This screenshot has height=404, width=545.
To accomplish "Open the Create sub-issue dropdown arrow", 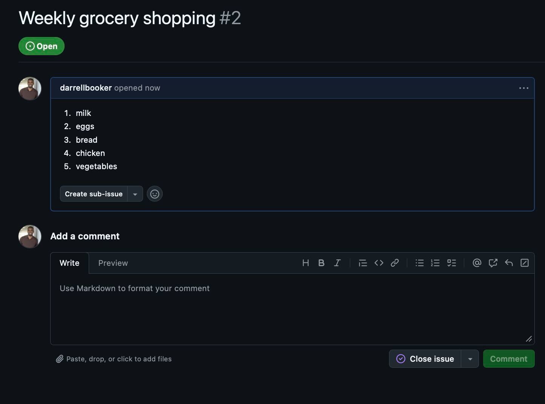I will [135, 194].
